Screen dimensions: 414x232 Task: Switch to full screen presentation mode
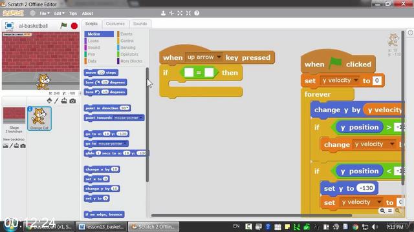tap(9, 25)
